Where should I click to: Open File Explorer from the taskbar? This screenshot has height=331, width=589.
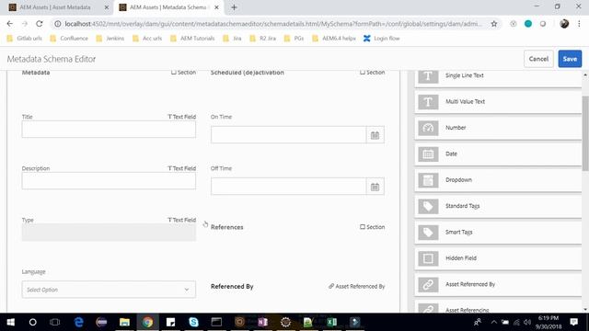tap(124, 322)
